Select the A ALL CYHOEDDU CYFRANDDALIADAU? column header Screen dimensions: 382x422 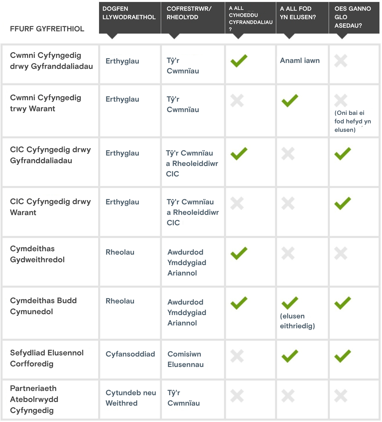coord(250,18)
